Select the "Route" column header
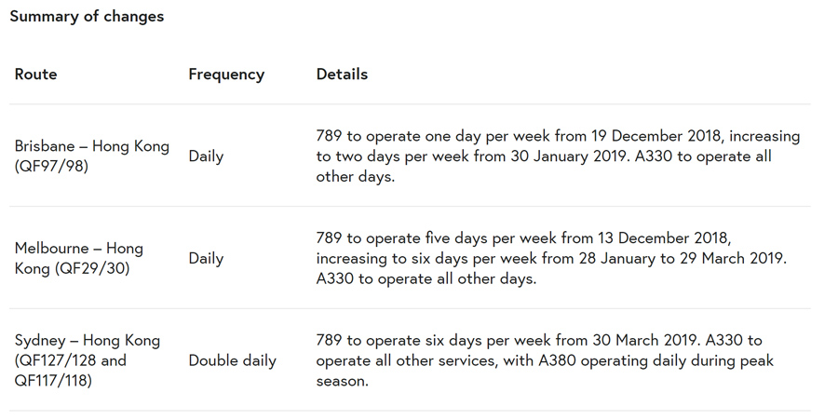Image resolution: width=838 pixels, height=420 pixels. (35, 75)
